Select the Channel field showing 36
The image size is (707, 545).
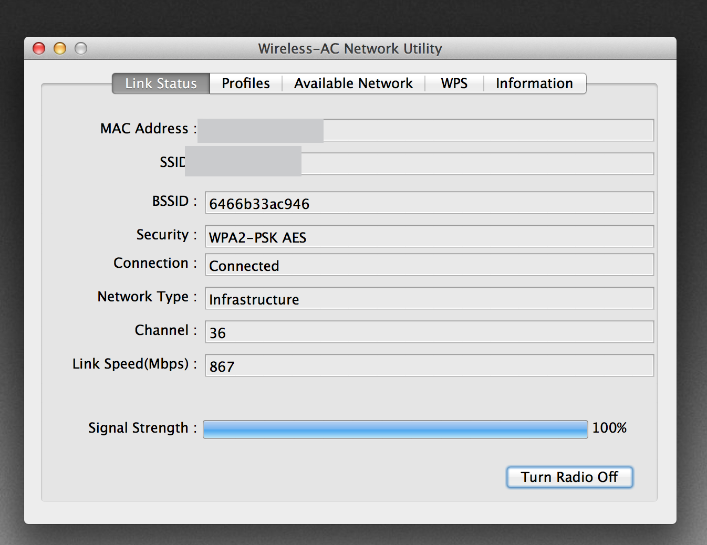pyautogui.click(x=429, y=331)
